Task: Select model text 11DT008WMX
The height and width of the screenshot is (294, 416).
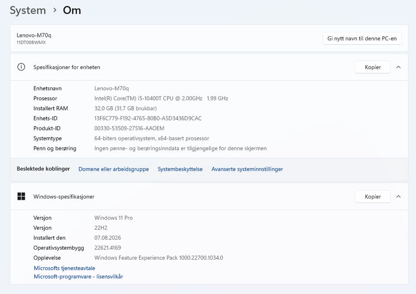Action: 31,43
